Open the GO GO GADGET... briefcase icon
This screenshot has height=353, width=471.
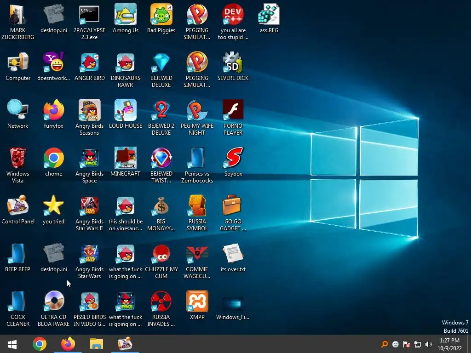tap(233, 213)
